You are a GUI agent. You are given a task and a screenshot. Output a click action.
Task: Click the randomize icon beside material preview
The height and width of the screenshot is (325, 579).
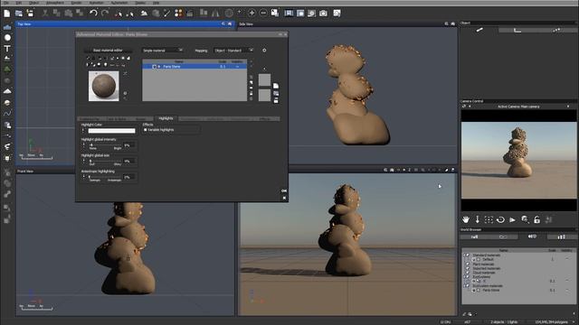coord(125,73)
